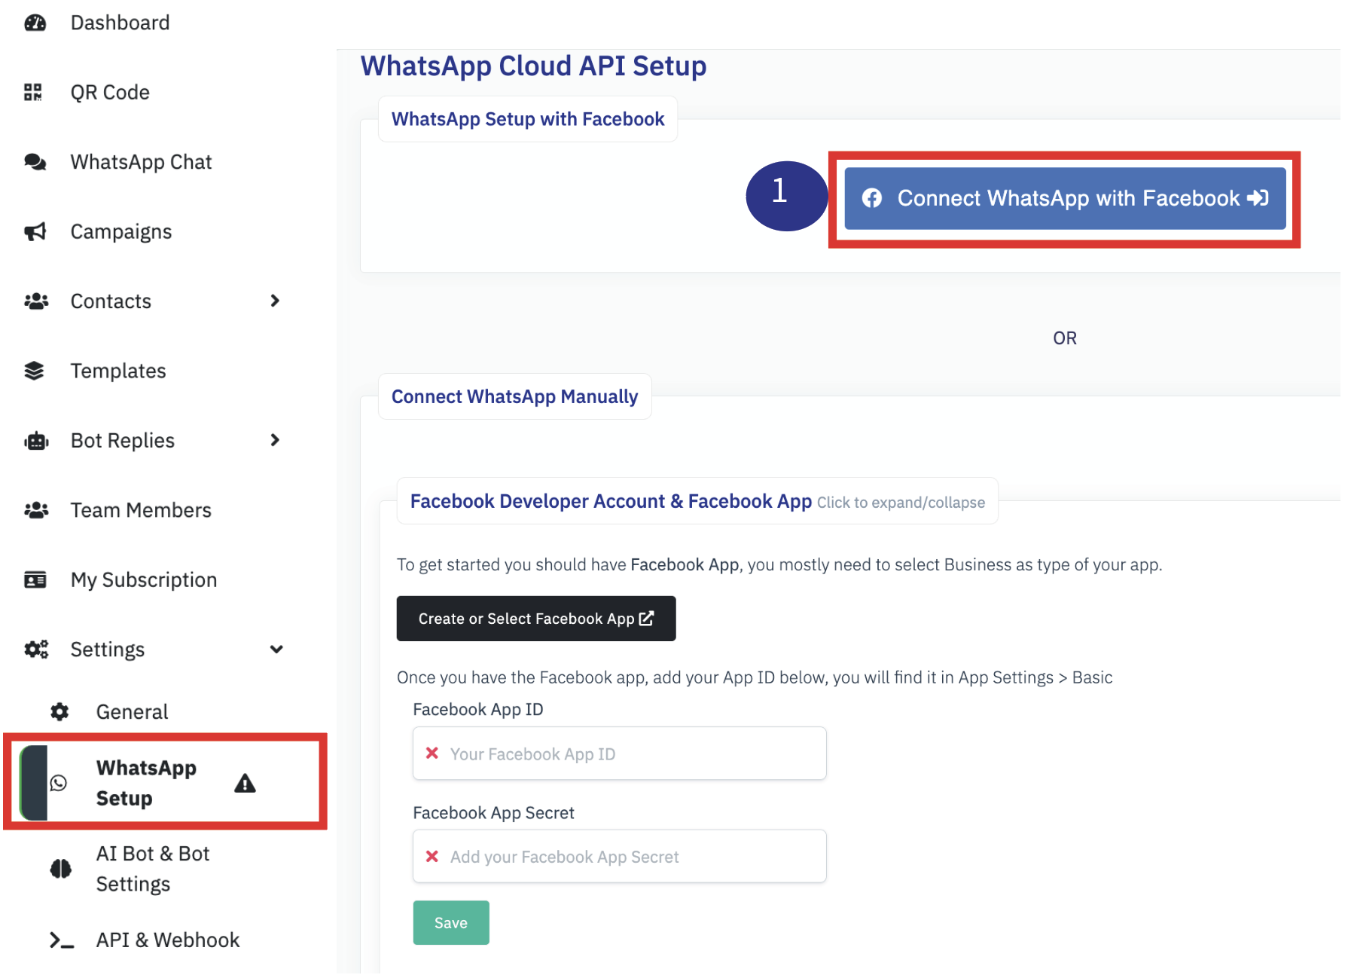Select AI Bot & Bot Settings
1348x975 pixels.
pyautogui.click(x=153, y=869)
